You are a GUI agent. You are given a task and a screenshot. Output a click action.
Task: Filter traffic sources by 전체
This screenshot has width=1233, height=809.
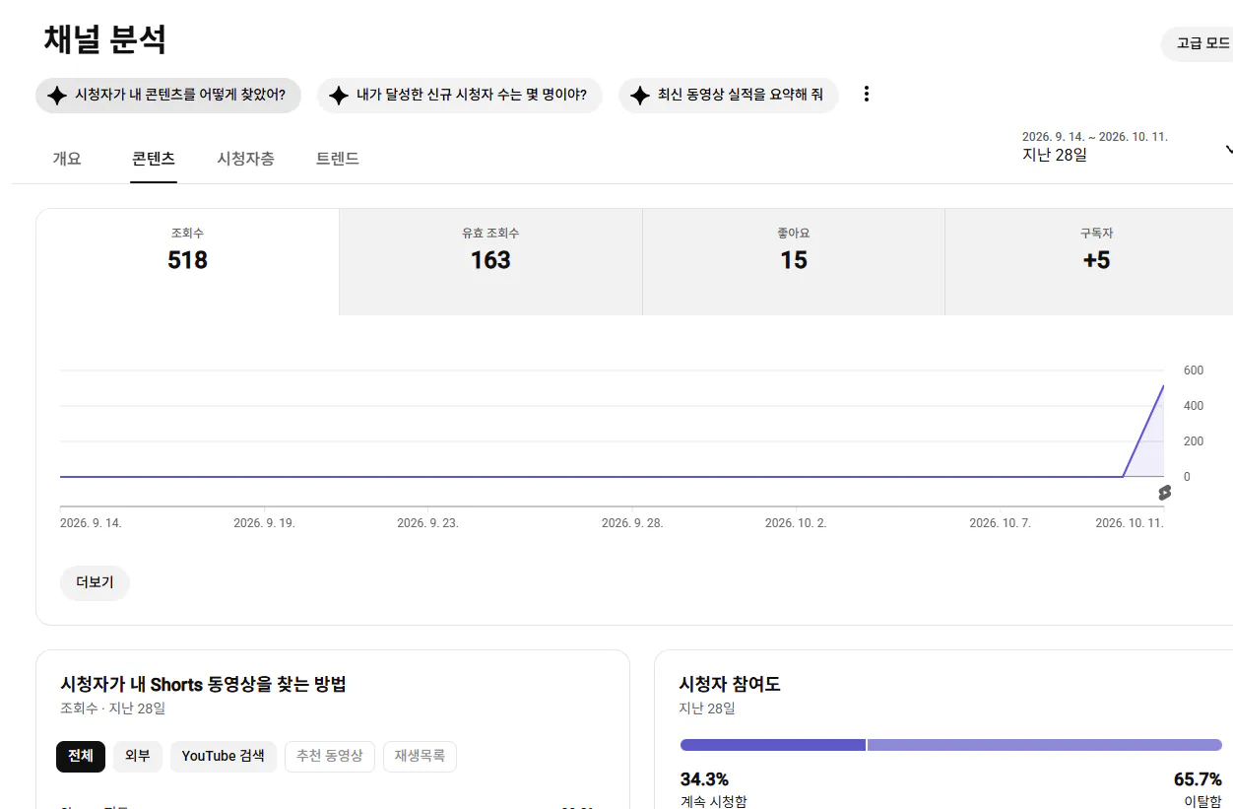point(81,756)
